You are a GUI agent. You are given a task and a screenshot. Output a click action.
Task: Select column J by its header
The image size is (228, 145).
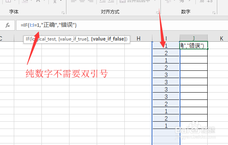[193, 38]
